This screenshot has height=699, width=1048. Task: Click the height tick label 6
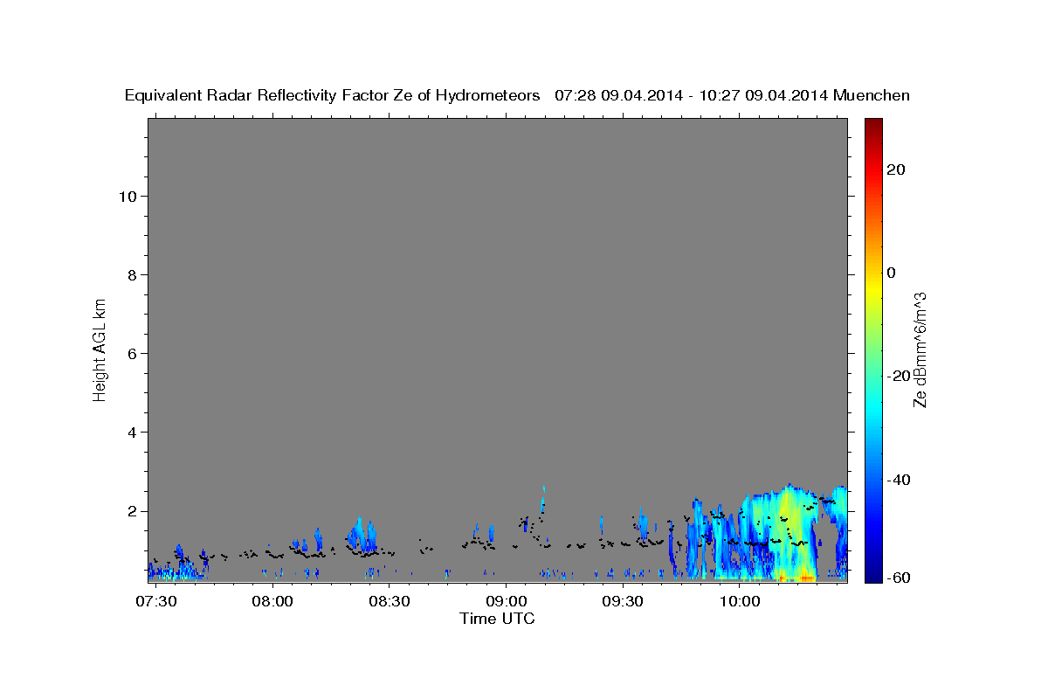pos(134,354)
